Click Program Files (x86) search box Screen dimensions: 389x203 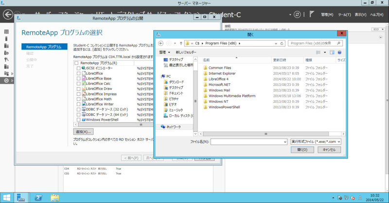click(315, 43)
